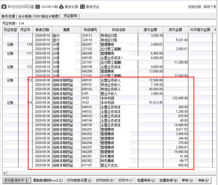Select subject code 221102 cell
Screen dimensions: 218x185
91,49
